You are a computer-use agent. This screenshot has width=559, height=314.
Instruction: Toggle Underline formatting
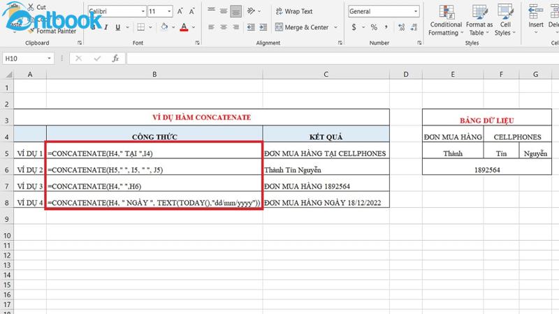point(117,27)
